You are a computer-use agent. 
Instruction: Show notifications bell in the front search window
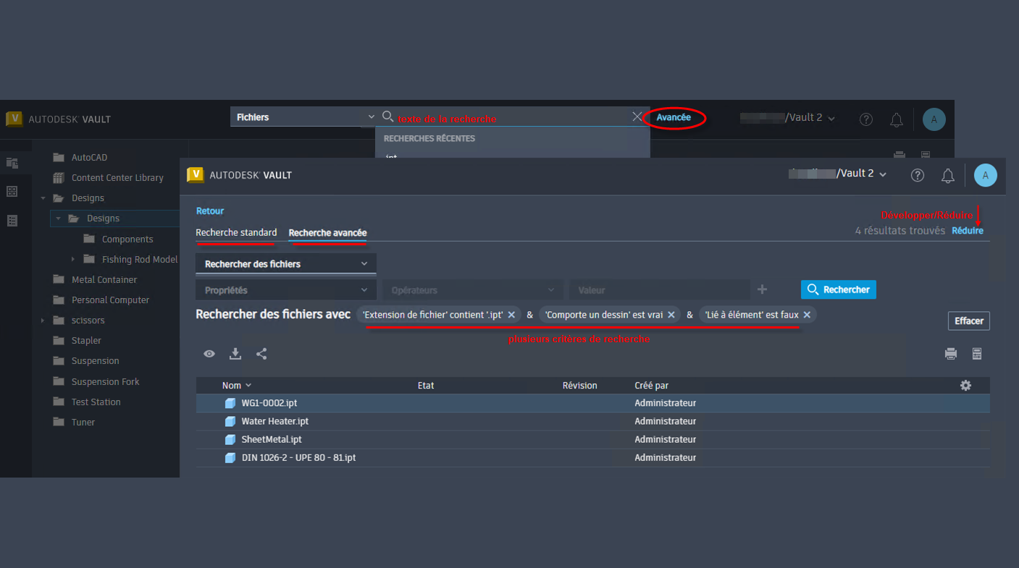tap(948, 175)
